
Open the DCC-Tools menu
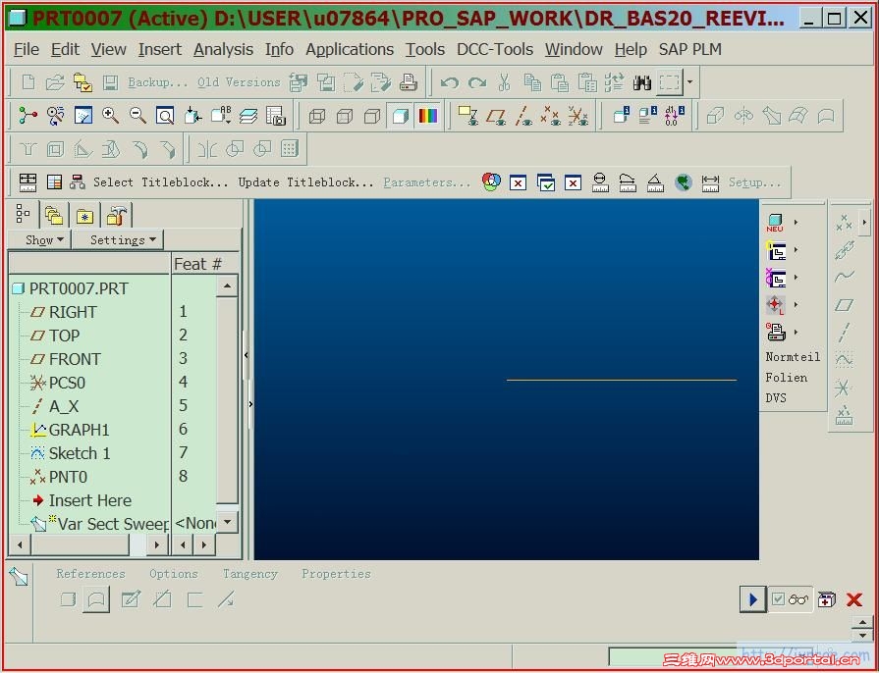tap(494, 49)
